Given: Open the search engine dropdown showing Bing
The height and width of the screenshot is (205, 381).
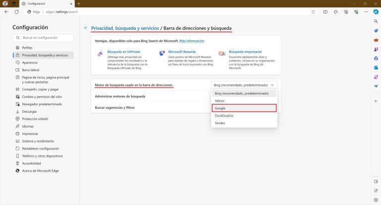Looking at the screenshot, I should (244, 85).
